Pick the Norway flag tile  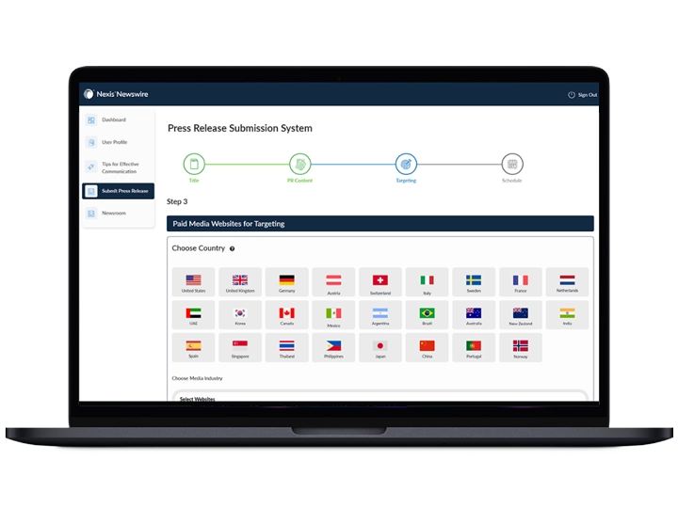click(520, 347)
